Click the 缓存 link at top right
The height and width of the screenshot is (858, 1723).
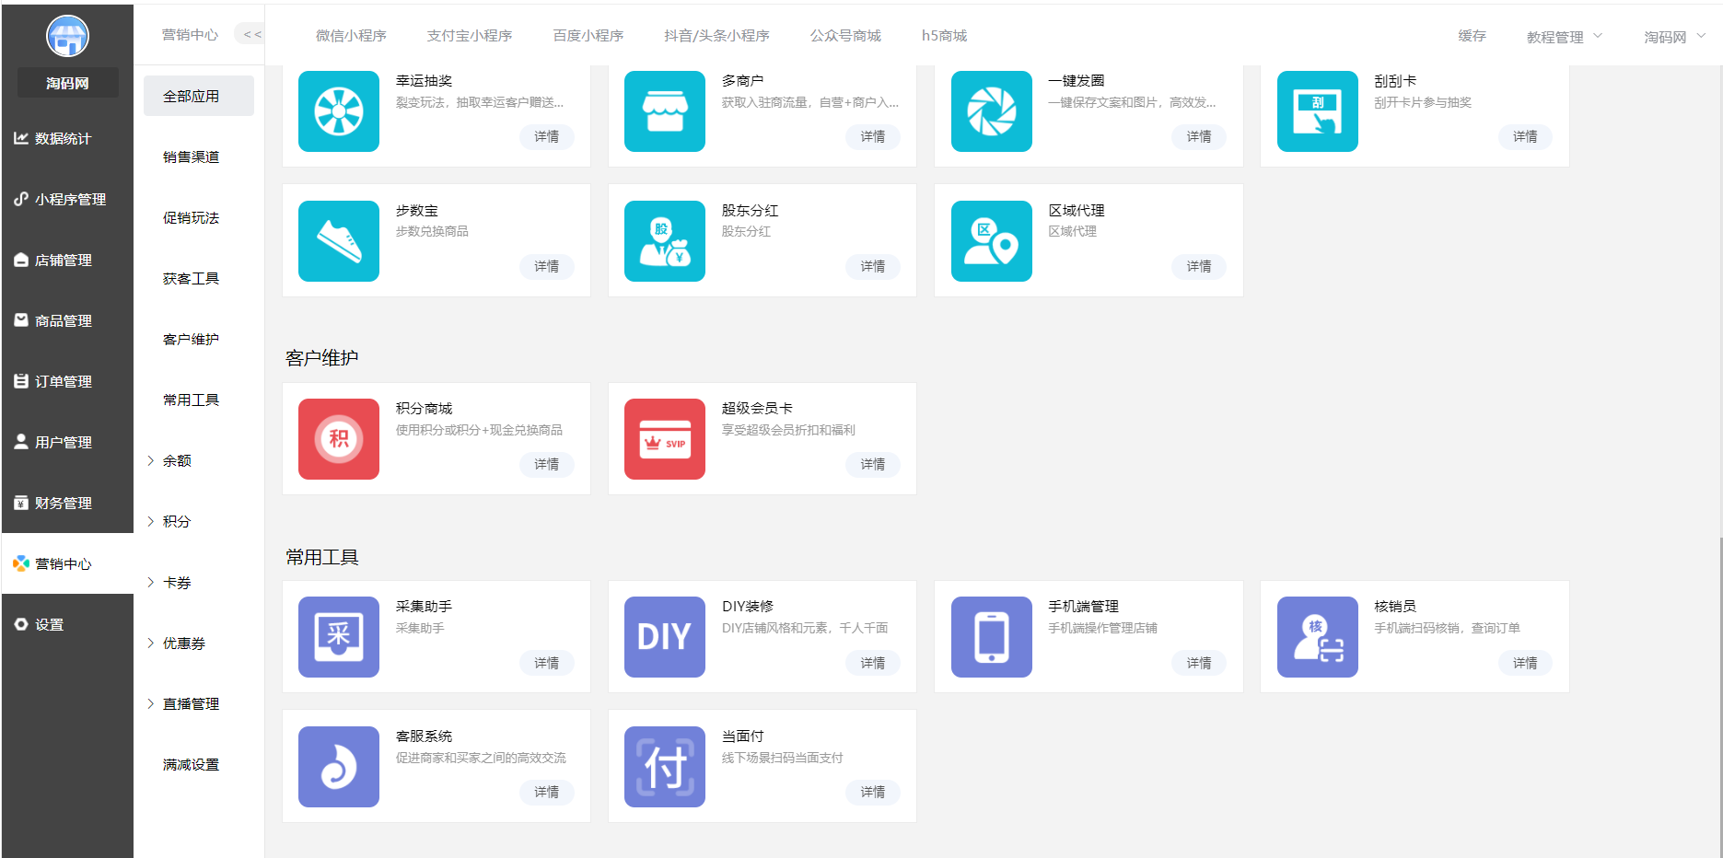click(x=1470, y=37)
